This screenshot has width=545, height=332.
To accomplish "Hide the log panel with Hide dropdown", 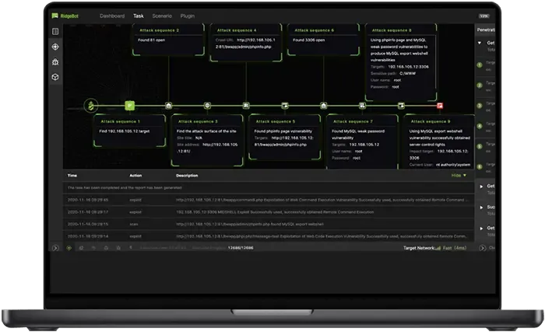I will (x=459, y=176).
